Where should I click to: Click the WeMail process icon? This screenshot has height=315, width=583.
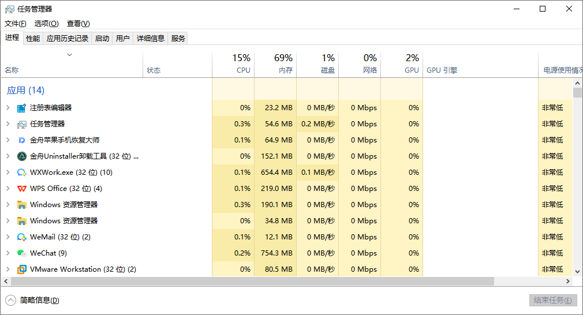pos(21,237)
